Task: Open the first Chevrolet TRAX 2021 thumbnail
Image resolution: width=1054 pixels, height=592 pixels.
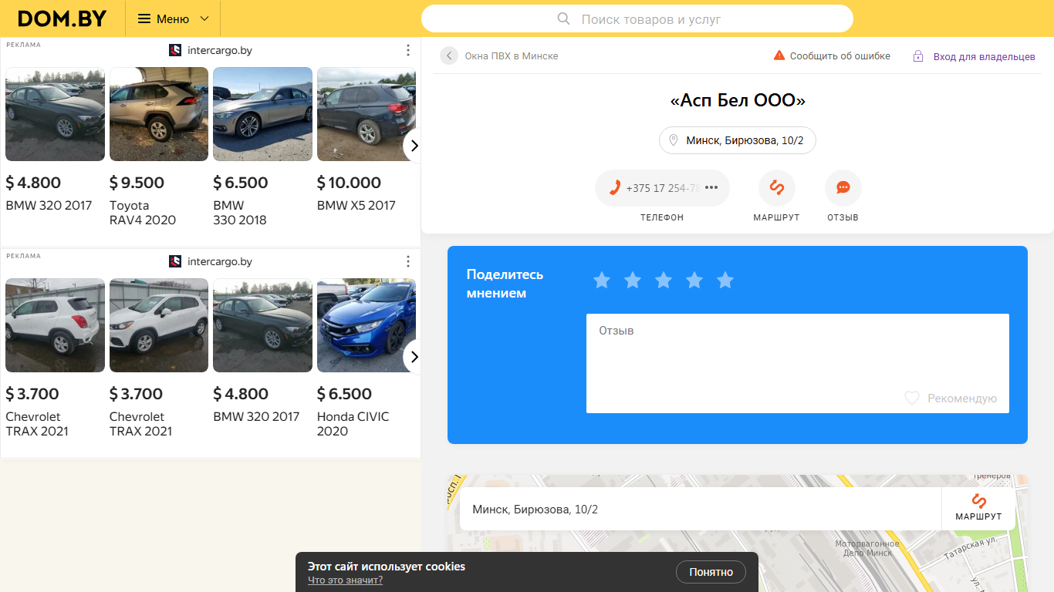Action: tap(55, 325)
